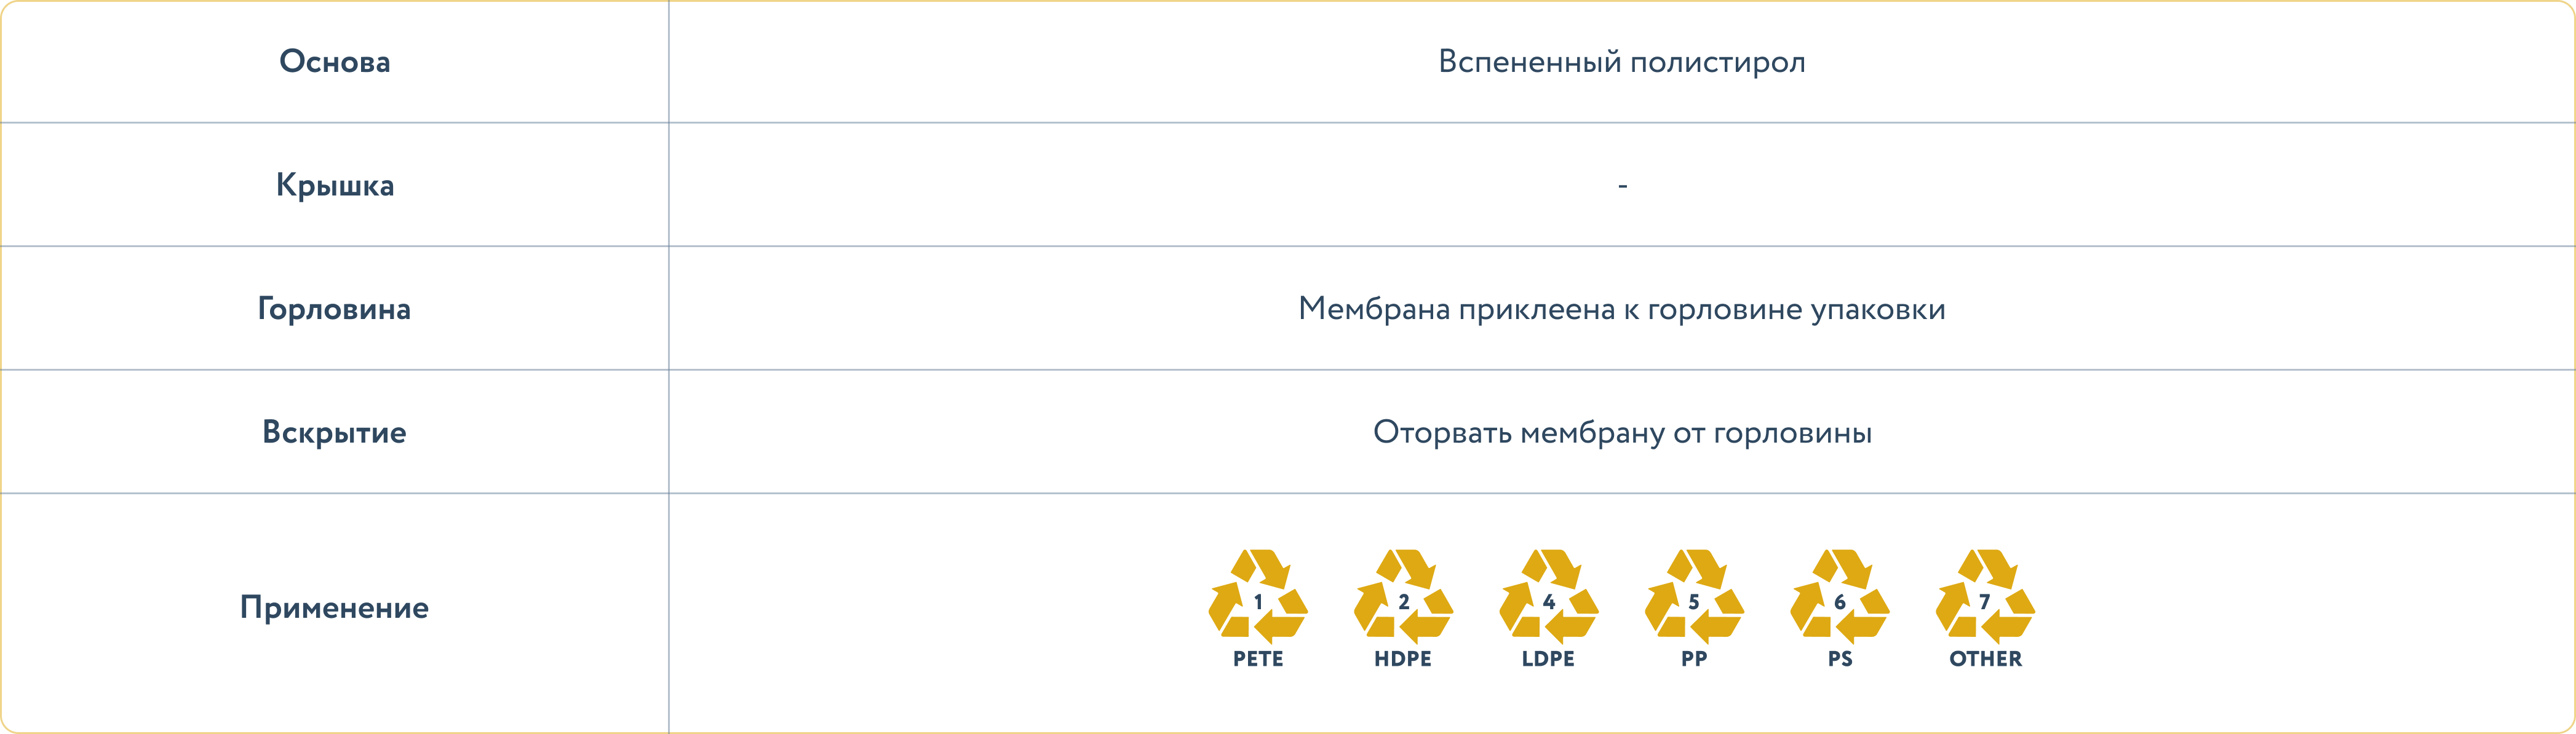This screenshot has height=734, width=2576.
Task: Click the Применение row header
Action: (x=334, y=608)
